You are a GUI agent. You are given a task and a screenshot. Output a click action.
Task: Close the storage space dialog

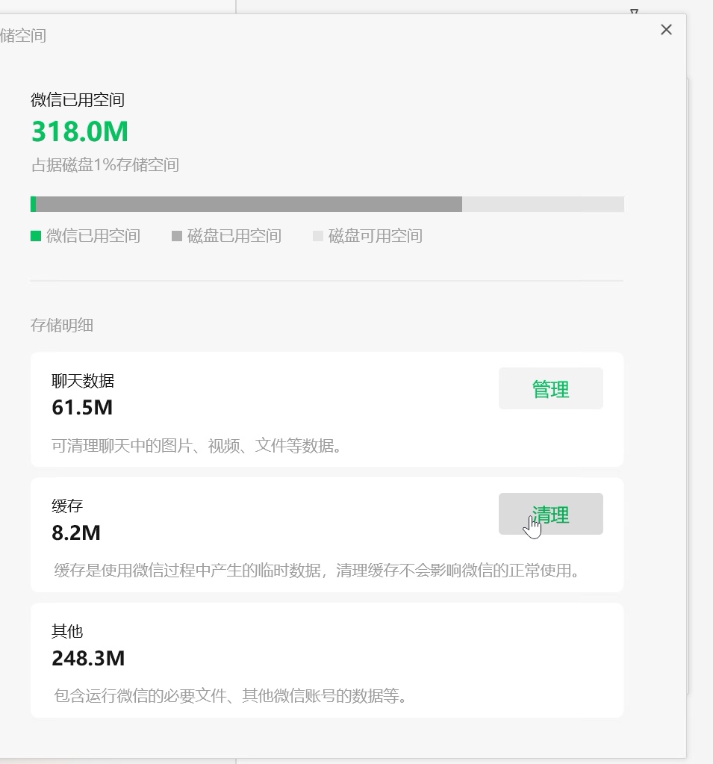[666, 30]
